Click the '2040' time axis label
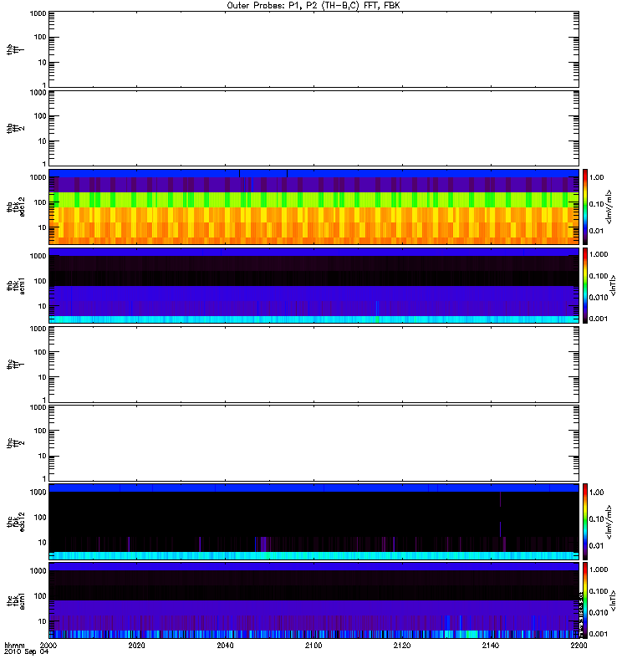This screenshot has height=669, width=627. [x=225, y=646]
